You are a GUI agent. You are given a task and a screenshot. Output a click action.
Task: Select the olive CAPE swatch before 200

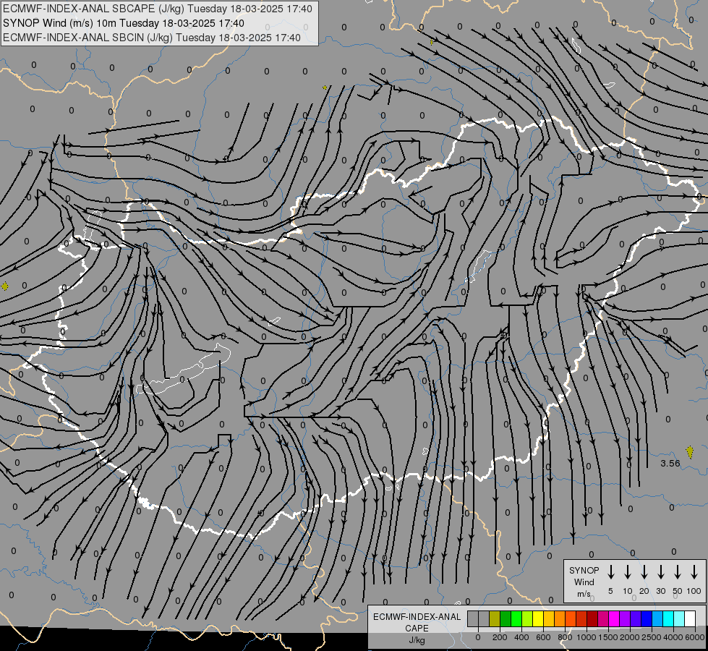tap(495, 618)
